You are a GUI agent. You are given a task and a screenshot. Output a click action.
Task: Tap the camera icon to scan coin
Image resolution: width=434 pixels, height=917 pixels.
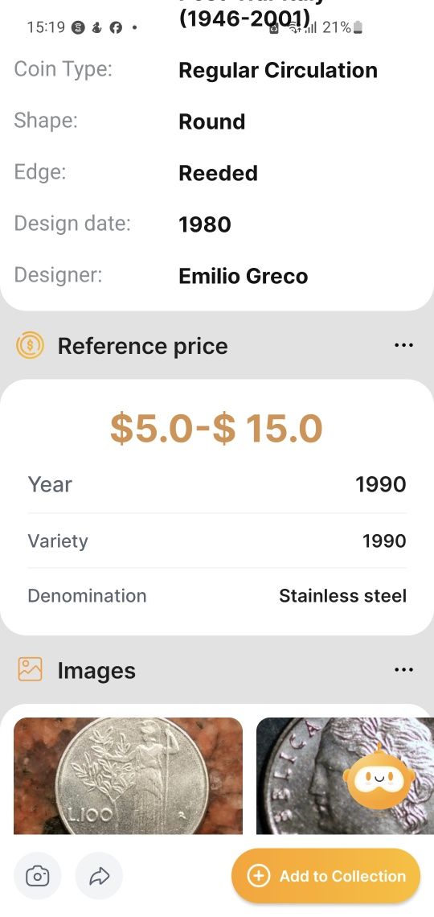38,875
